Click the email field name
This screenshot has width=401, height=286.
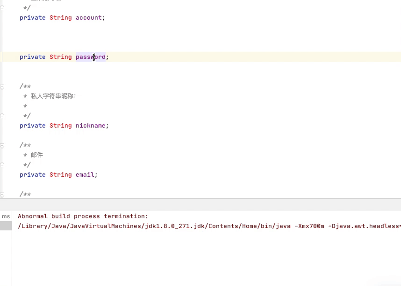[85, 174]
